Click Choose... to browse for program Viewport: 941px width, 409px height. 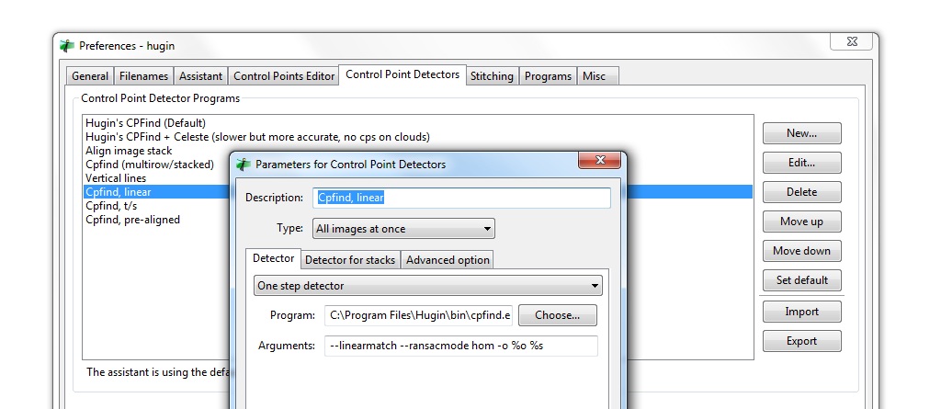click(558, 315)
